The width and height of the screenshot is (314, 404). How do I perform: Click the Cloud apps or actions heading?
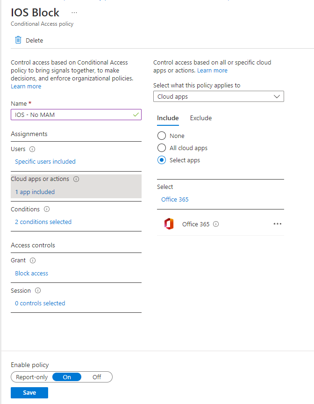click(x=40, y=179)
